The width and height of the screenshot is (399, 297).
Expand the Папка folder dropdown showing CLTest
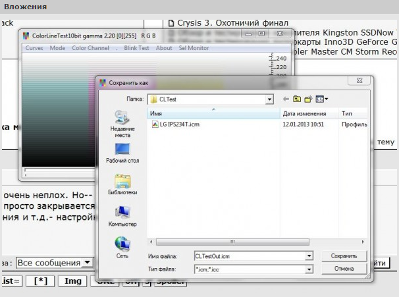[x=269, y=99]
